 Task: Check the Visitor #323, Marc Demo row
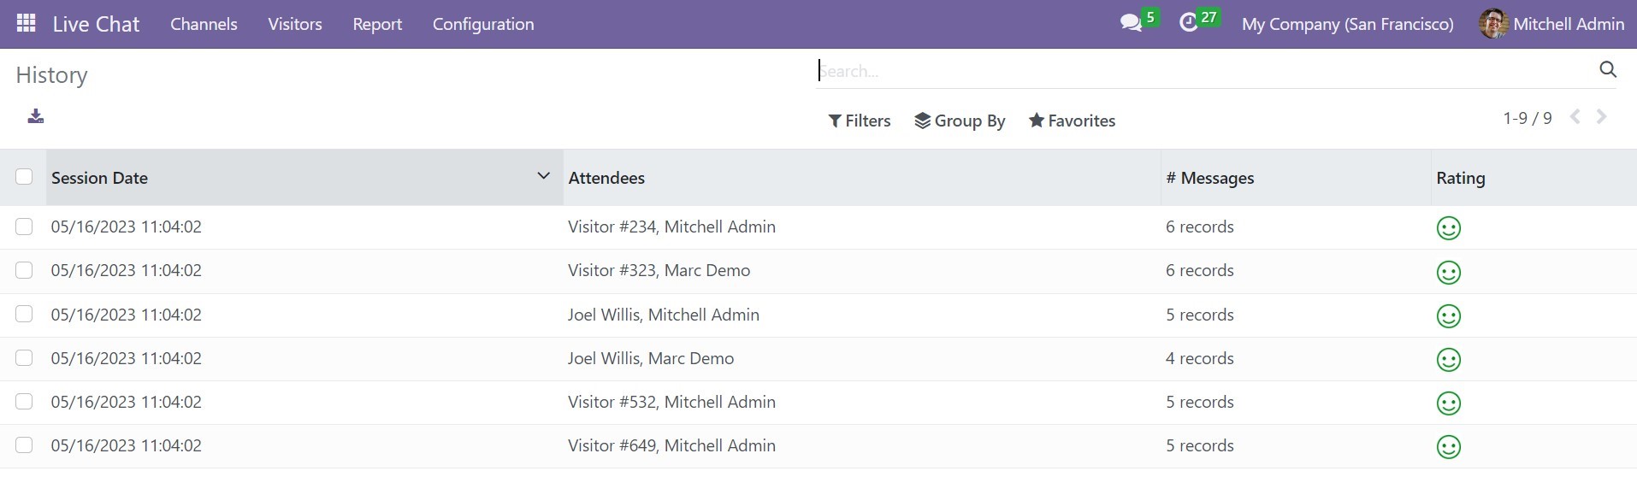point(24,270)
